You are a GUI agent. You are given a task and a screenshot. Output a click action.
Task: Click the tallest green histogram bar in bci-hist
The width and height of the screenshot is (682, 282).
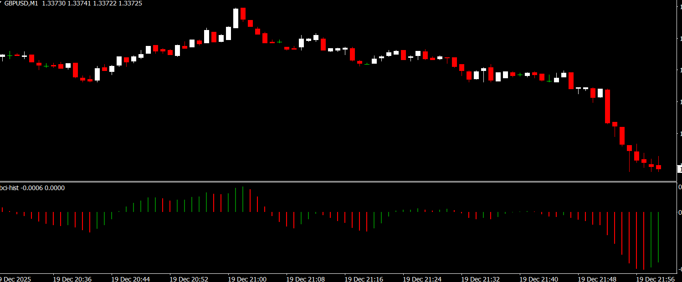(243, 199)
